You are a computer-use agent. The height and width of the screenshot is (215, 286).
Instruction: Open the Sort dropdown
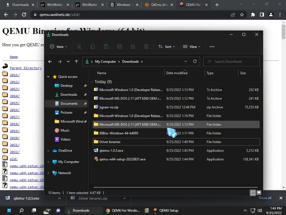coord(167,47)
